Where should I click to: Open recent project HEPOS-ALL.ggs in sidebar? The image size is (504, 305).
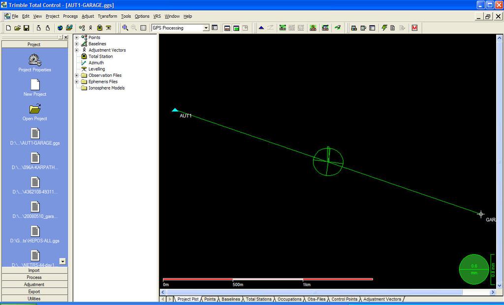[35, 234]
